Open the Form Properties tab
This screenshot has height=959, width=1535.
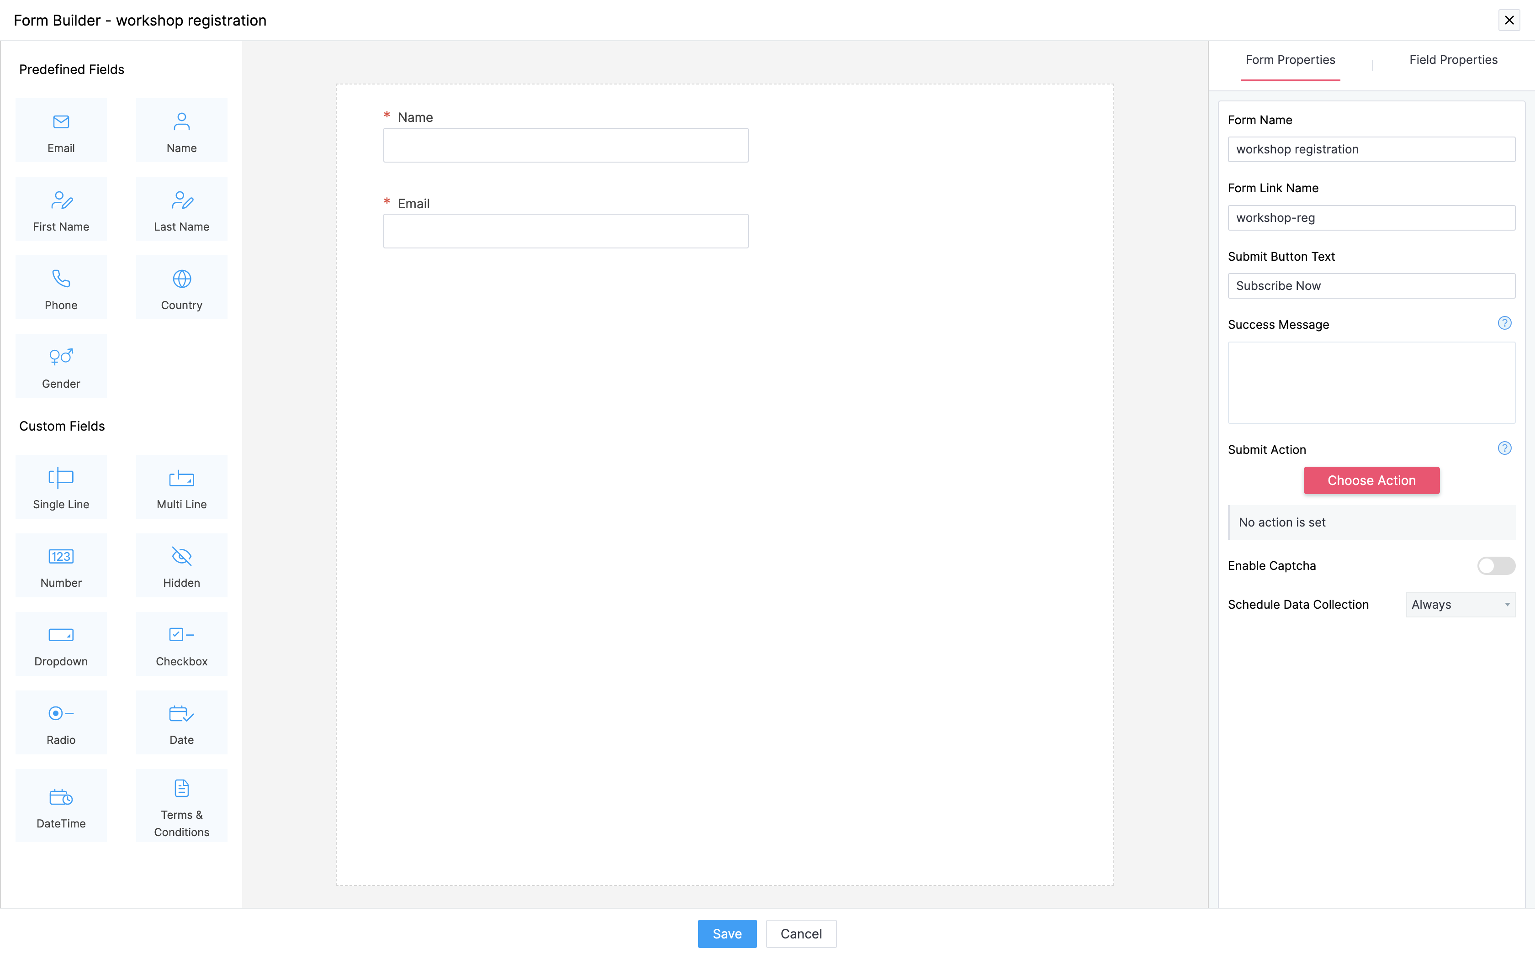pyautogui.click(x=1290, y=60)
